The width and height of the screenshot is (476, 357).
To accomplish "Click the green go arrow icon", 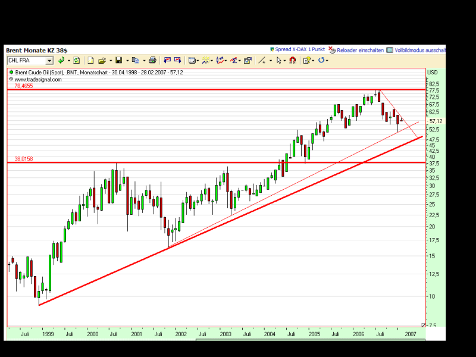I will pos(61,61).
